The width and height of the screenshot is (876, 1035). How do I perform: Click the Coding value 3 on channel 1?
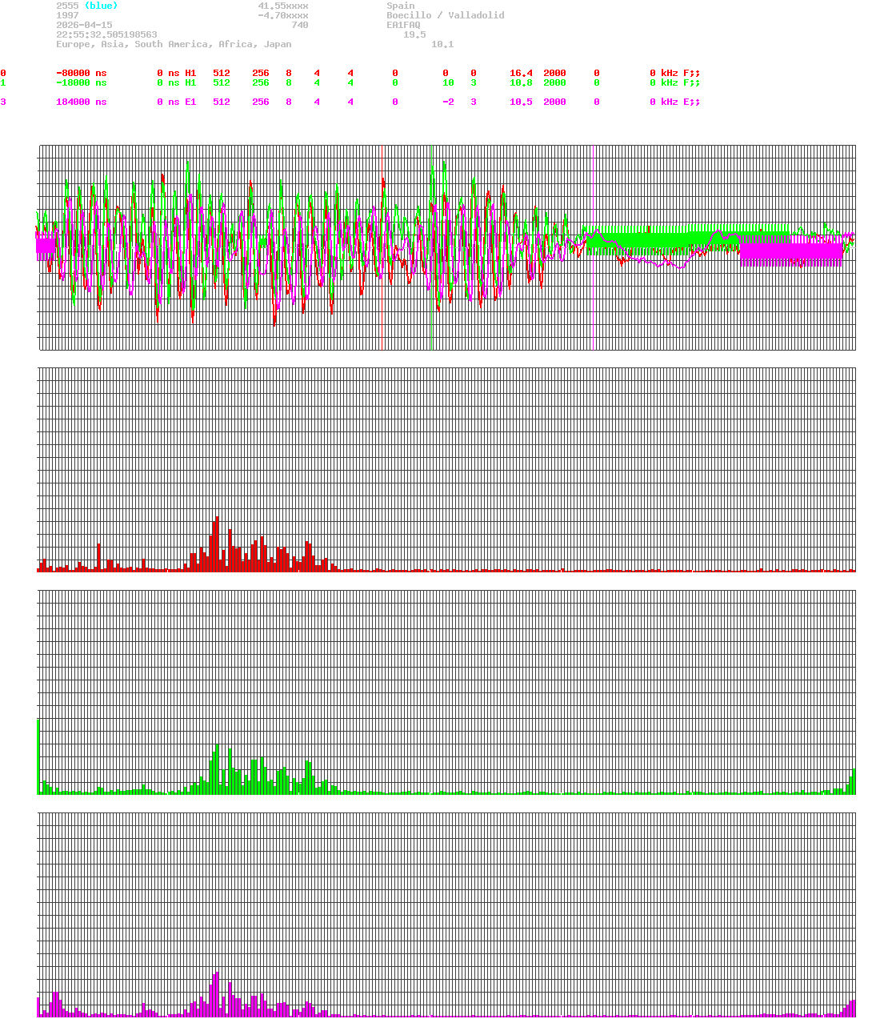(473, 82)
